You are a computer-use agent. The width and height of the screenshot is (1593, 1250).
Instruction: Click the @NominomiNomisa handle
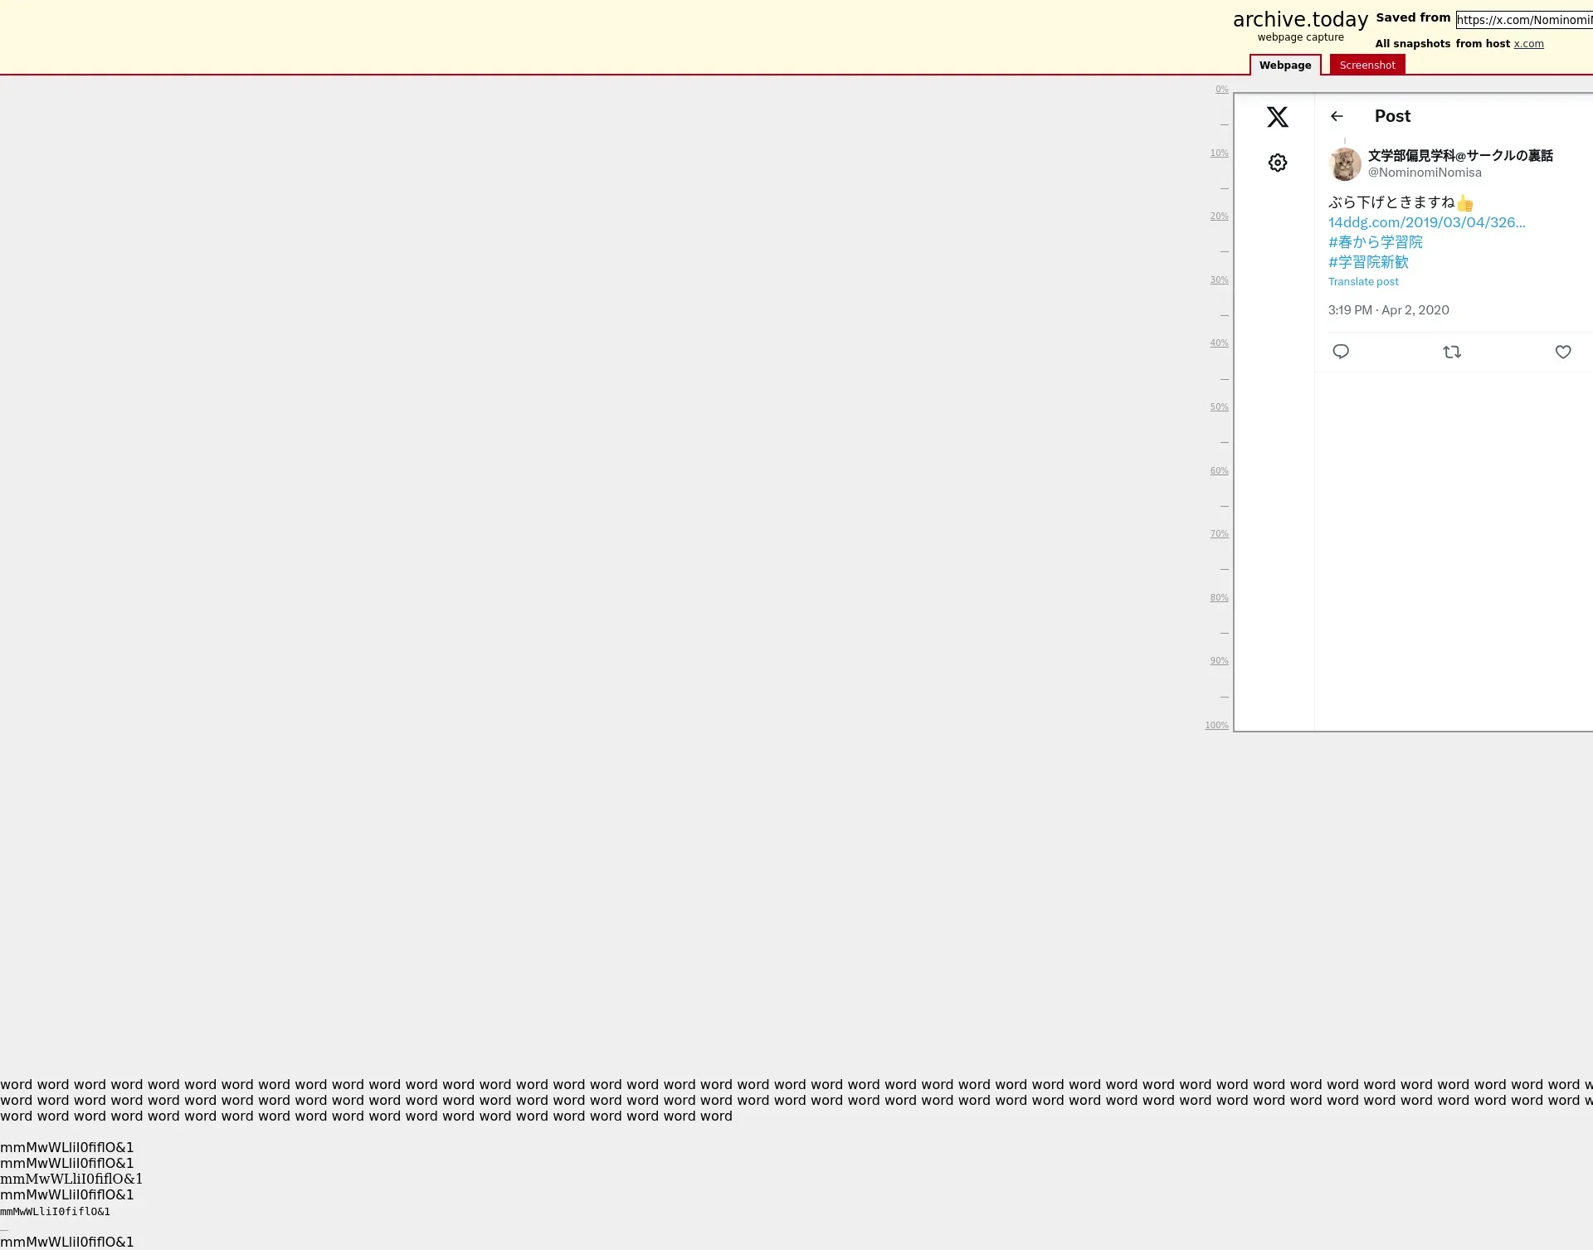(x=1424, y=173)
